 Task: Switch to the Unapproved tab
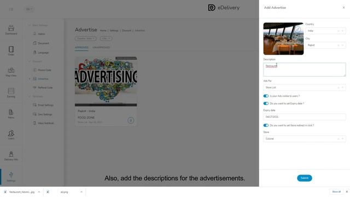point(101,48)
